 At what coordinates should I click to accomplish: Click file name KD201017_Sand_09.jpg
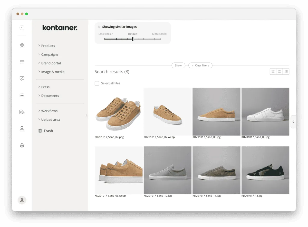click(256, 137)
